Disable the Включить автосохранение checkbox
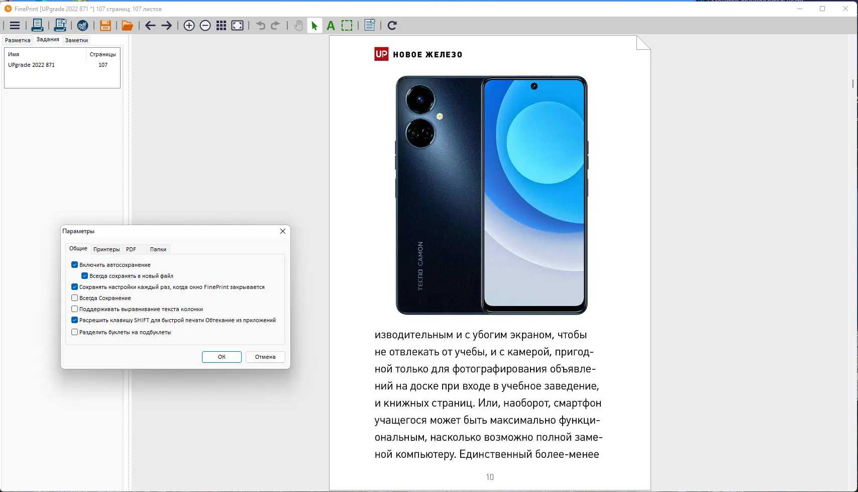Screen dimensions: 858x492 pyautogui.click(x=74, y=264)
